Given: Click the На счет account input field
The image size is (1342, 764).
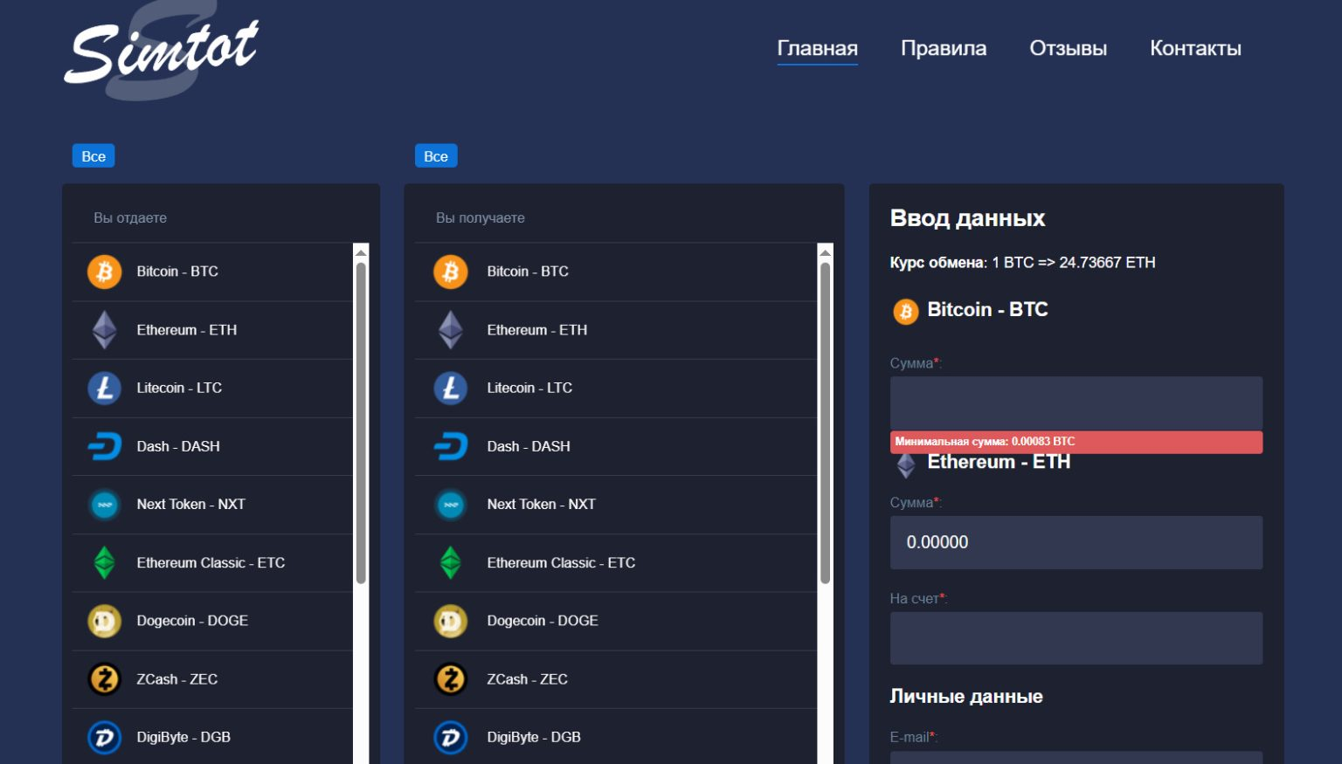Looking at the screenshot, I should (x=1076, y=638).
